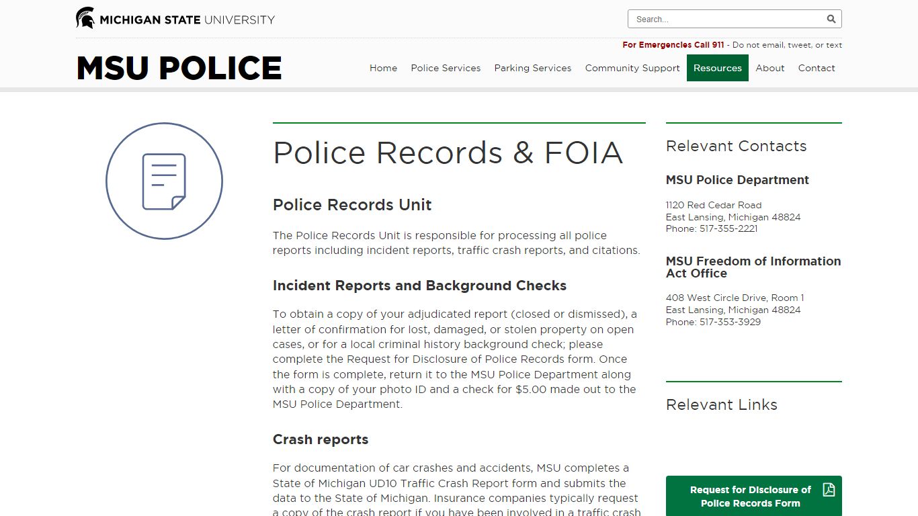Click the Police Records Unit heading
This screenshot has width=918, height=516.
coord(352,205)
